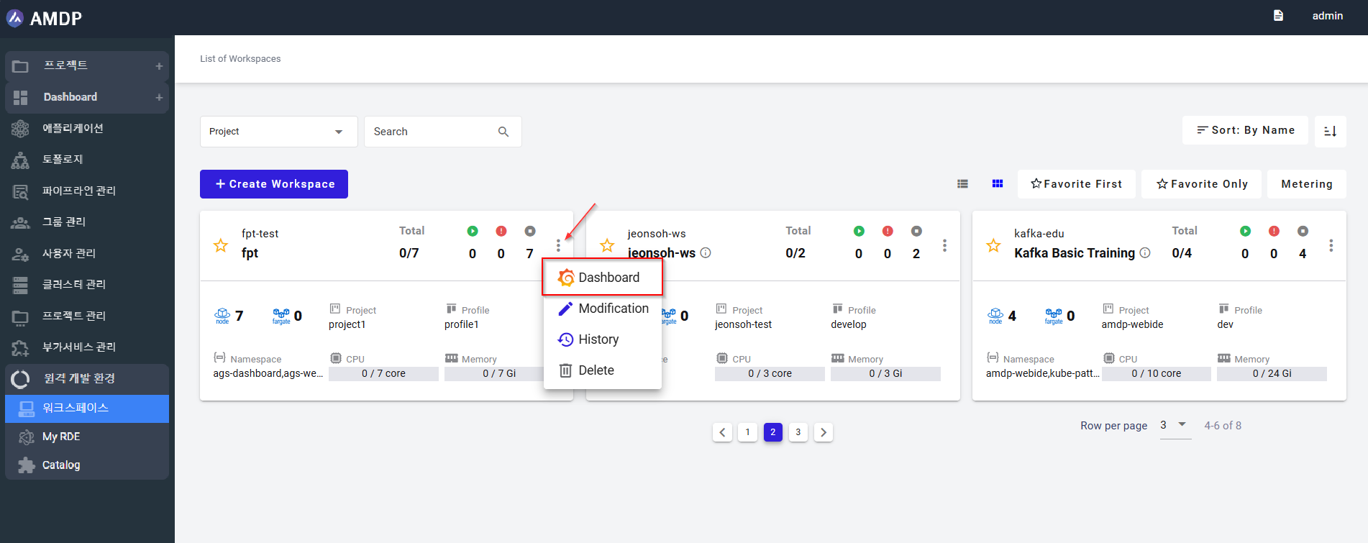Image resolution: width=1368 pixels, height=543 pixels.
Task: Select History from context menu
Action: pos(603,339)
